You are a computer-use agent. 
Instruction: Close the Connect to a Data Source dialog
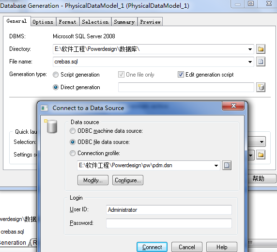pyautogui.click(x=233, y=106)
